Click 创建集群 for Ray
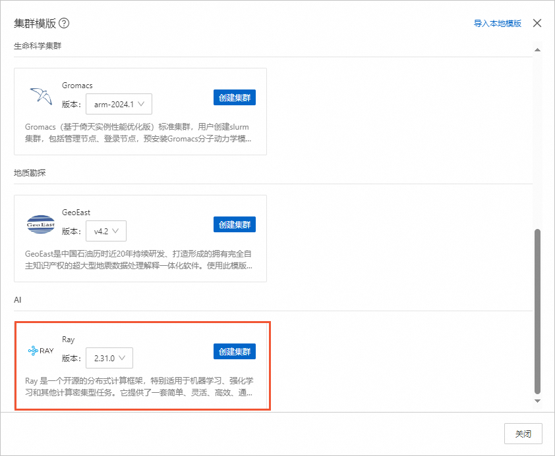The width and height of the screenshot is (555, 456). pyautogui.click(x=234, y=351)
